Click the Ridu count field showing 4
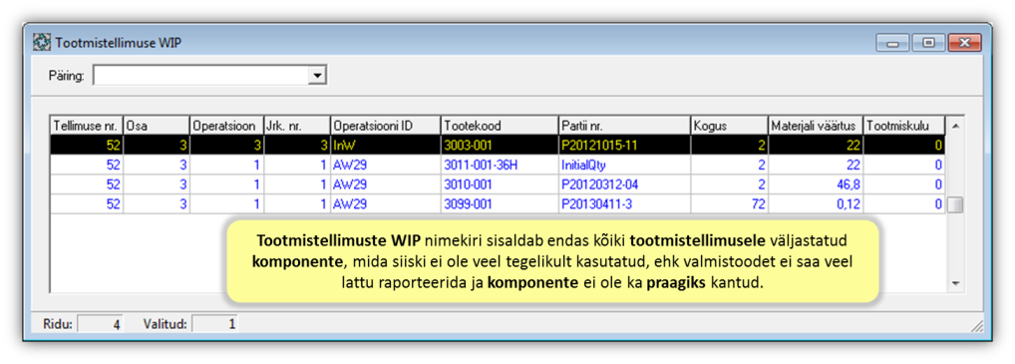Screen dimensions: 1015x364 coord(101,324)
